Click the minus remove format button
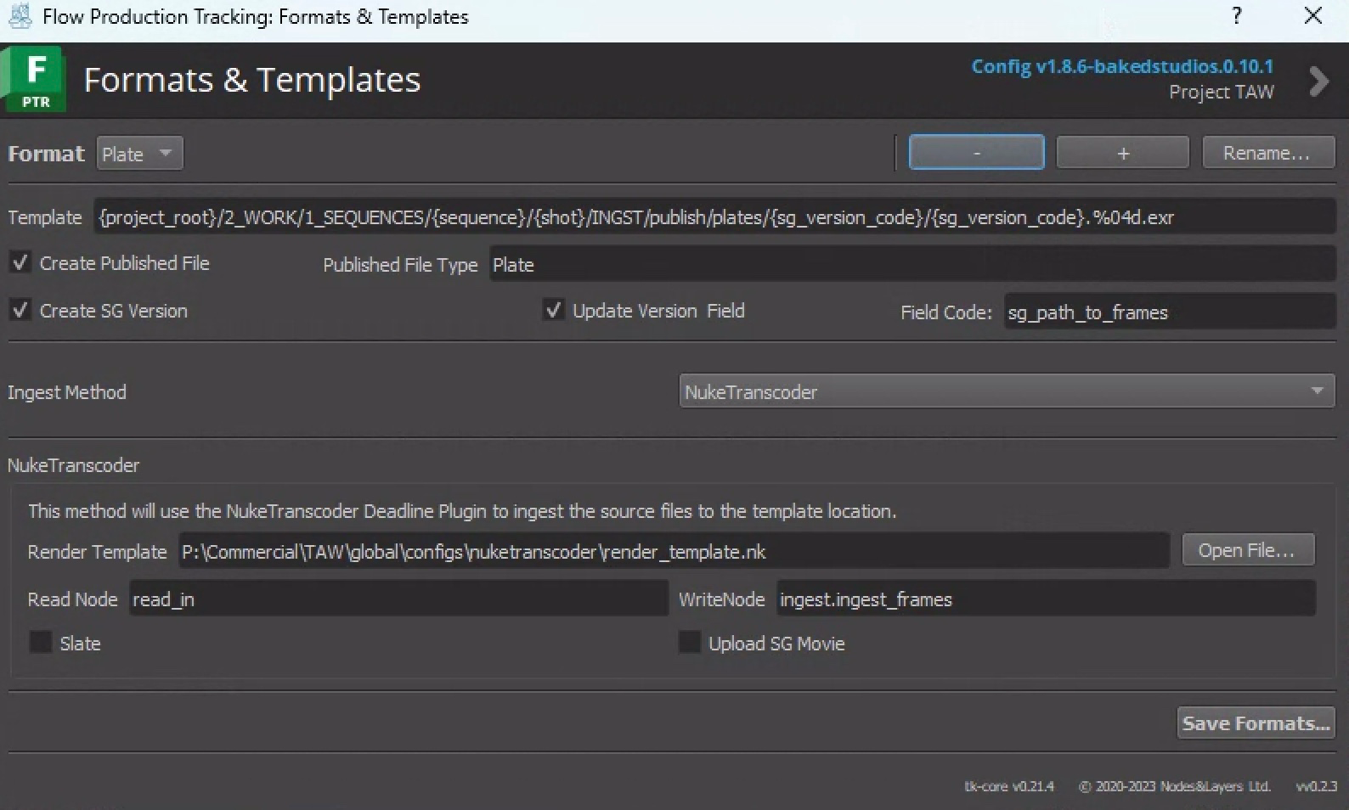The width and height of the screenshot is (1349, 810). coord(976,153)
